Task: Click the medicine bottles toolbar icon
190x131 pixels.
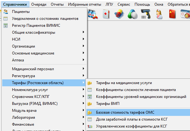Action: point(93,14)
